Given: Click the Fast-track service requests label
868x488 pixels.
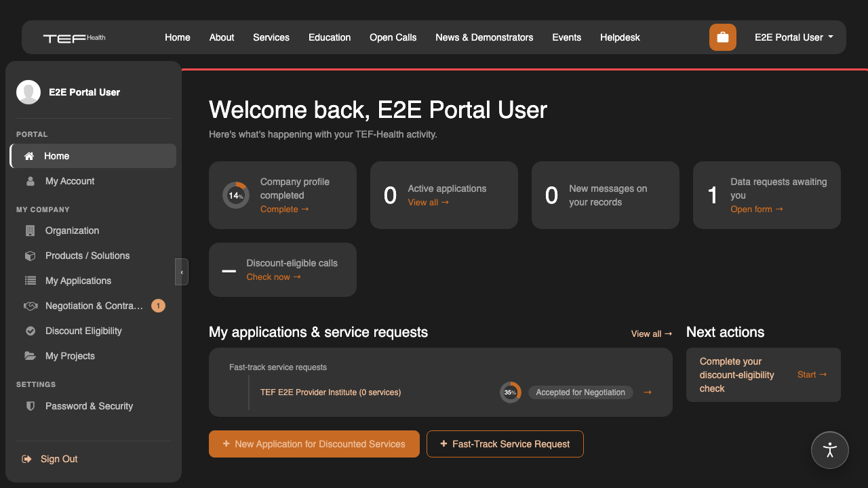Looking at the screenshot, I should coord(278,367).
